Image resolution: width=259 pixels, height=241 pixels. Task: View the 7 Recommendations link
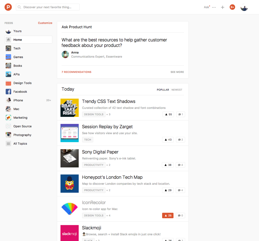pos(76,72)
